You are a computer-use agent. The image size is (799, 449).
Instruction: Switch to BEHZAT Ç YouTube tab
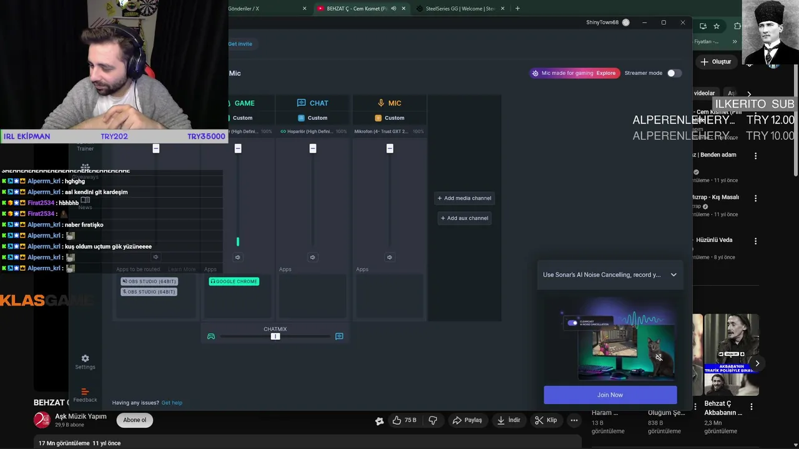(360, 9)
